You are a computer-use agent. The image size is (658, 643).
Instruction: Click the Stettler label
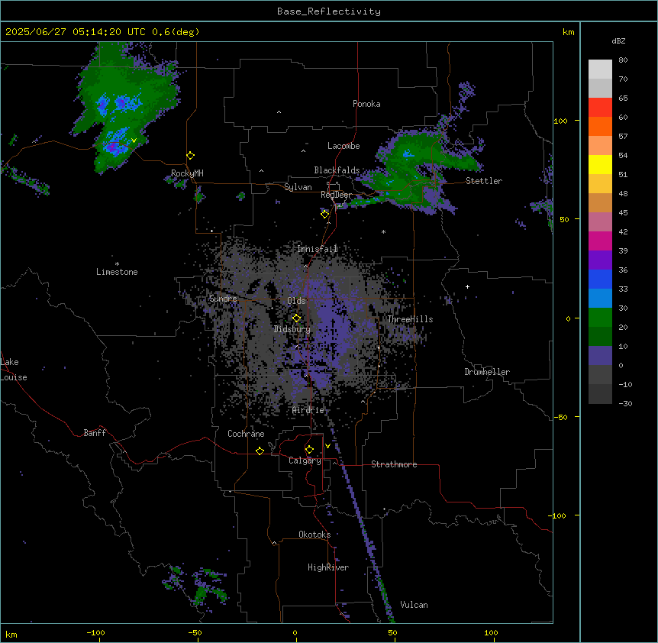pos(484,181)
